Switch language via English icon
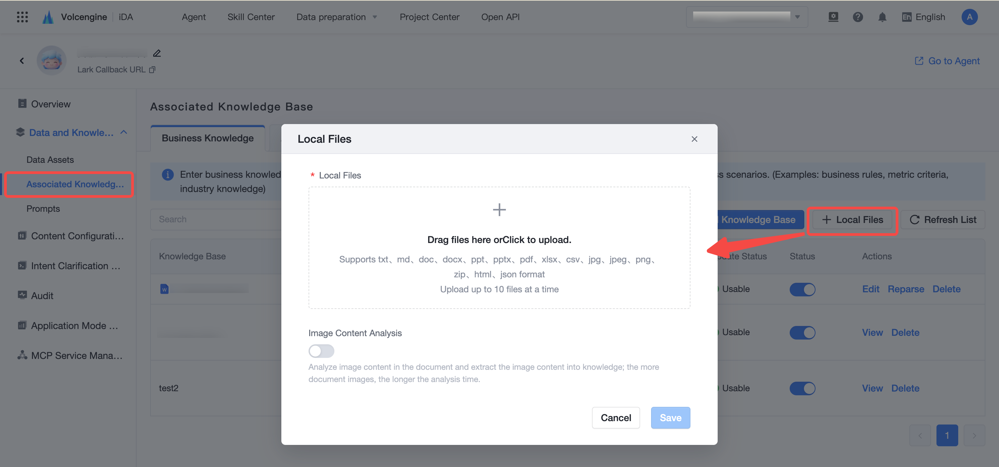 906,17
